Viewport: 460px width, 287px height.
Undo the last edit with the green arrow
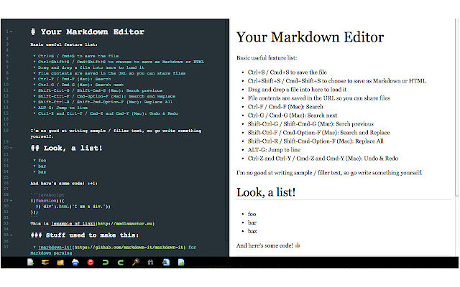106,263
